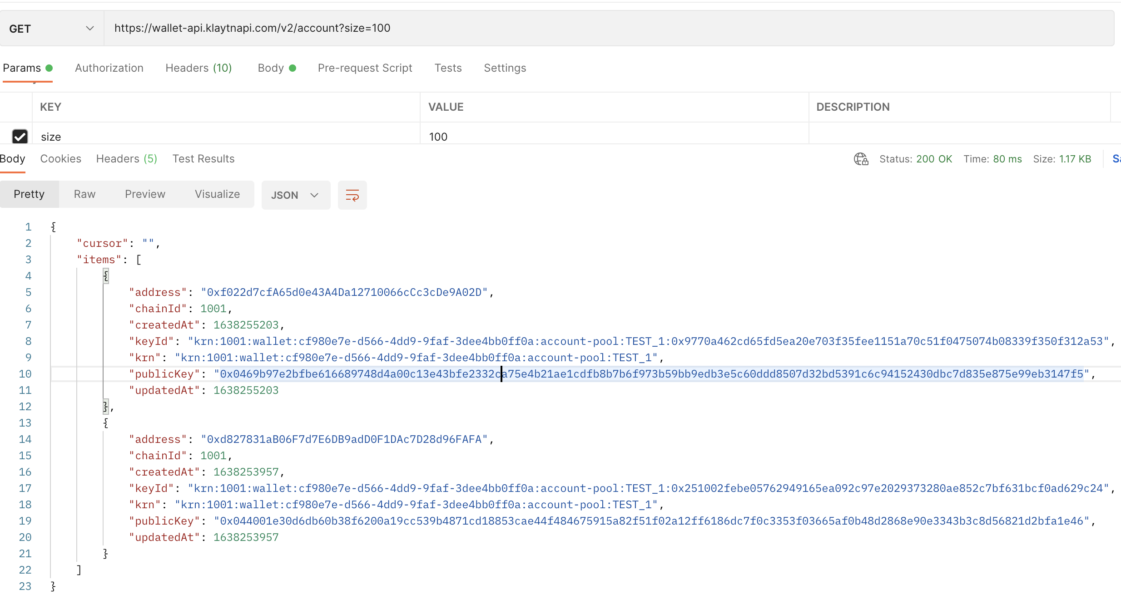Image resolution: width=1121 pixels, height=599 pixels.
Task: Click the network globe lock icon
Action: (x=861, y=159)
